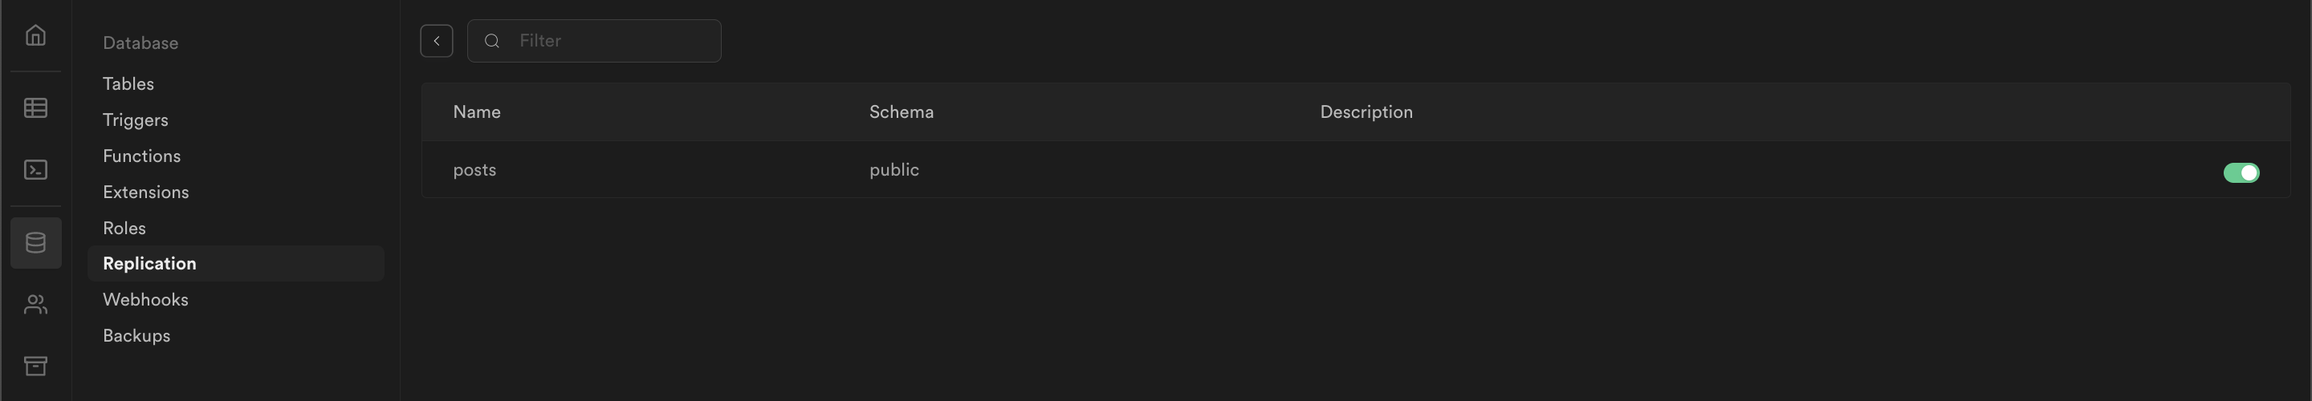Click the back chevron button

[436, 41]
